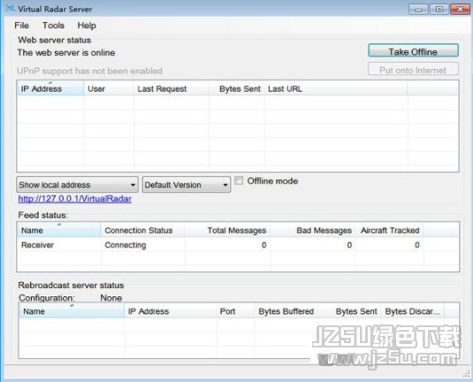Open the Help menu
This screenshot has height=382, width=473.
[87, 26]
